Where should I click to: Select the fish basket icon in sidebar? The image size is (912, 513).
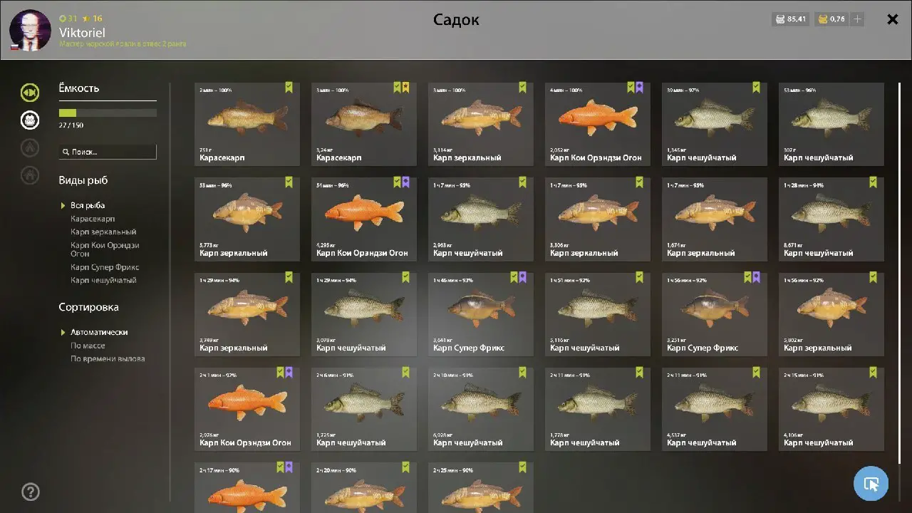click(30, 120)
